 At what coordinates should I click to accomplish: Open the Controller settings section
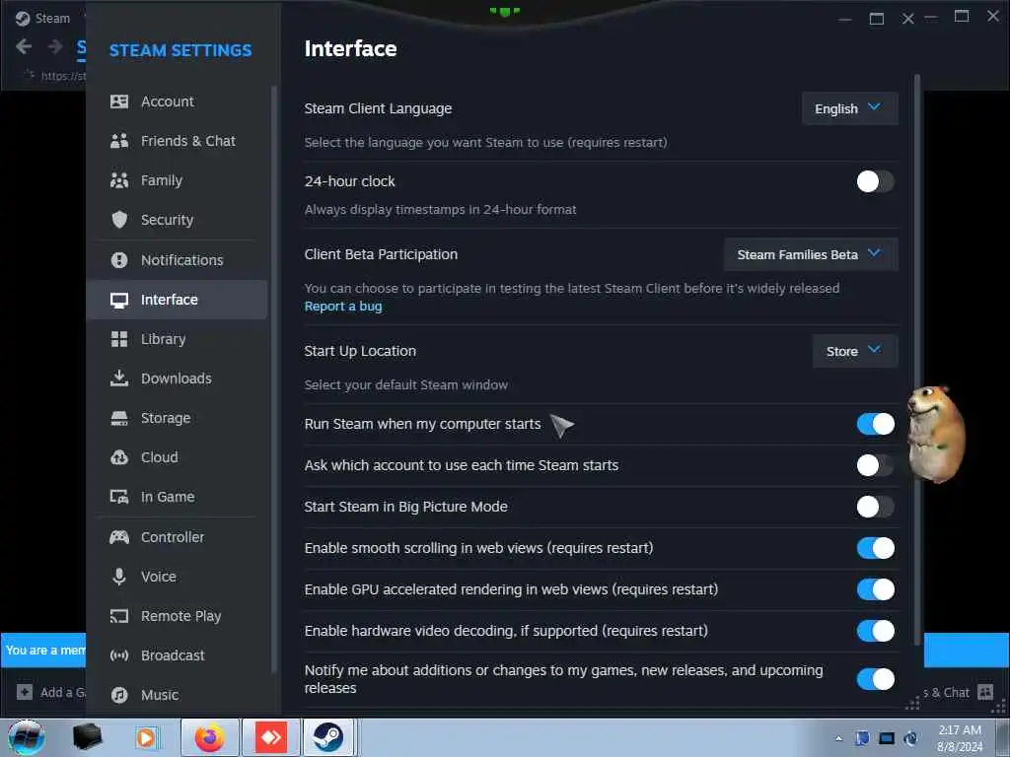tap(178, 537)
